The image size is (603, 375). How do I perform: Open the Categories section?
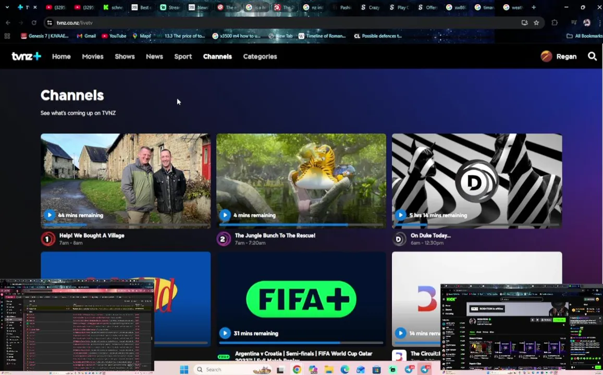[x=260, y=56]
